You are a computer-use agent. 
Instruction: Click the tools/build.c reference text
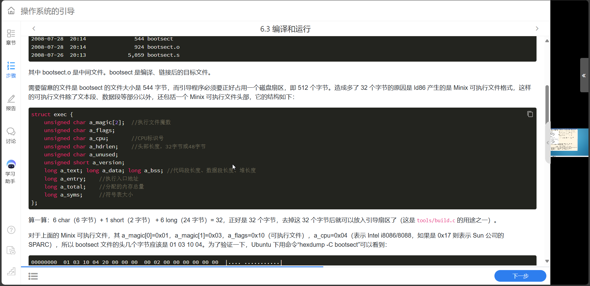click(436, 220)
